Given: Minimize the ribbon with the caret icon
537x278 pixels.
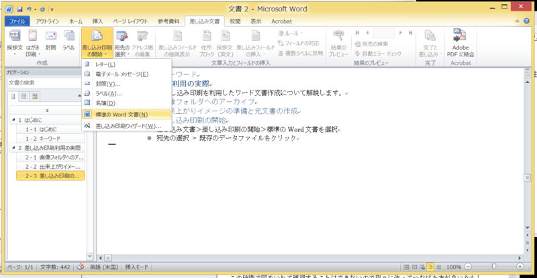Looking at the screenshot, I should 517,21.
